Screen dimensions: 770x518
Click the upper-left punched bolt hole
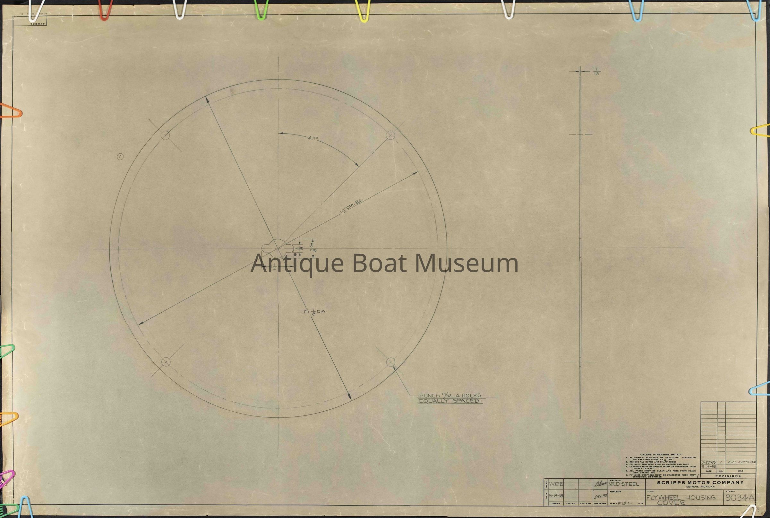[165, 135]
